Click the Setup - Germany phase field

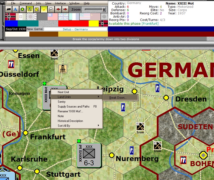coord(75,29)
